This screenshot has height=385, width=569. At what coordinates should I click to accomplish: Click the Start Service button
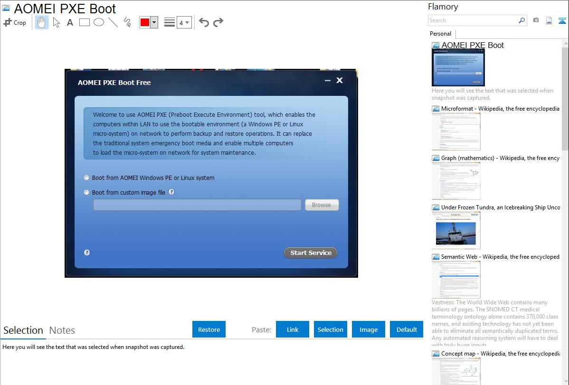tap(311, 253)
